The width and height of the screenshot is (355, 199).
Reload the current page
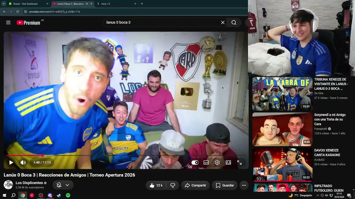click(x=17, y=12)
